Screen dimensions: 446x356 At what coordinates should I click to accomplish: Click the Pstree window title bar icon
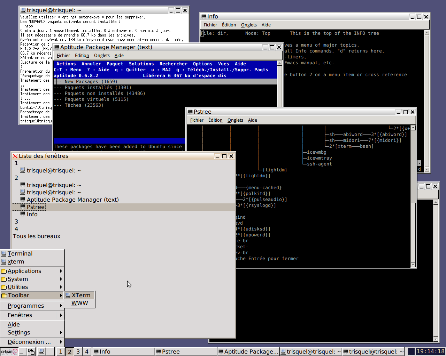[190, 112]
